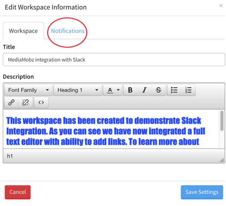The image size is (226, 206).
Task: Insert a bulleted list
Action: click(174, 90)
